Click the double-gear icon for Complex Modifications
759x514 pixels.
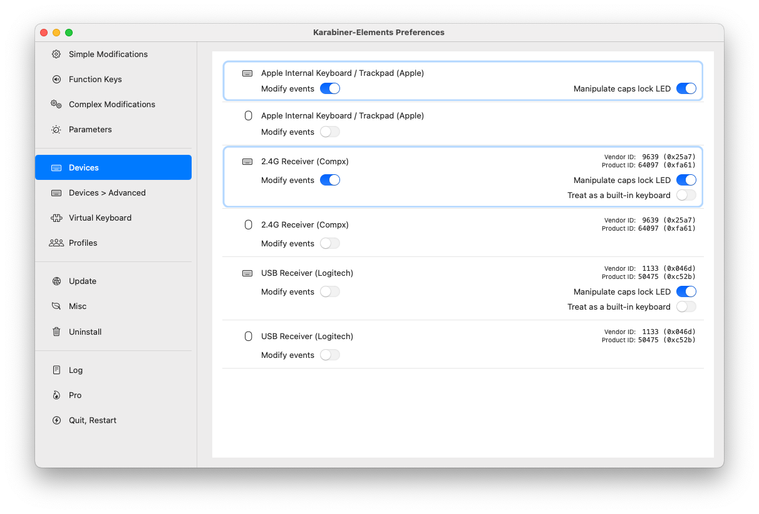(56, 104)
